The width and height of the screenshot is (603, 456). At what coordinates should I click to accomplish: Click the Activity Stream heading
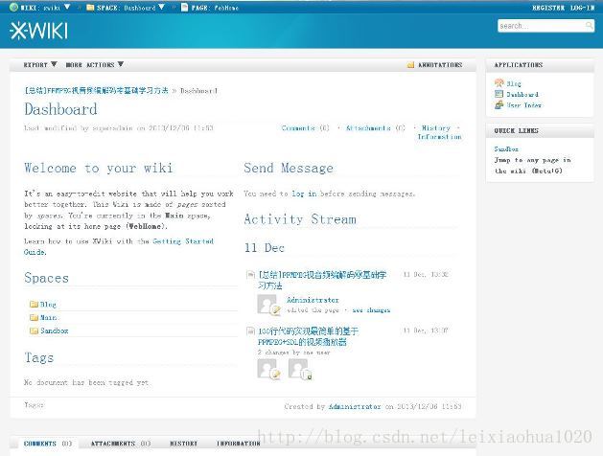tap(300, 219)
